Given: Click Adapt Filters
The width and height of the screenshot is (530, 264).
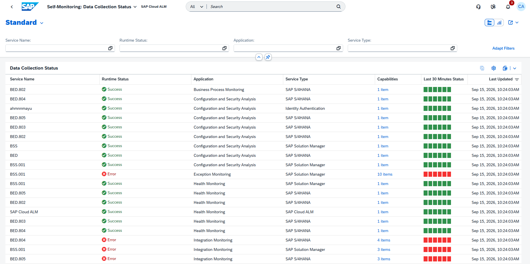Looking at the screenshot, I should pyautogui.click(x=503, y=48).
